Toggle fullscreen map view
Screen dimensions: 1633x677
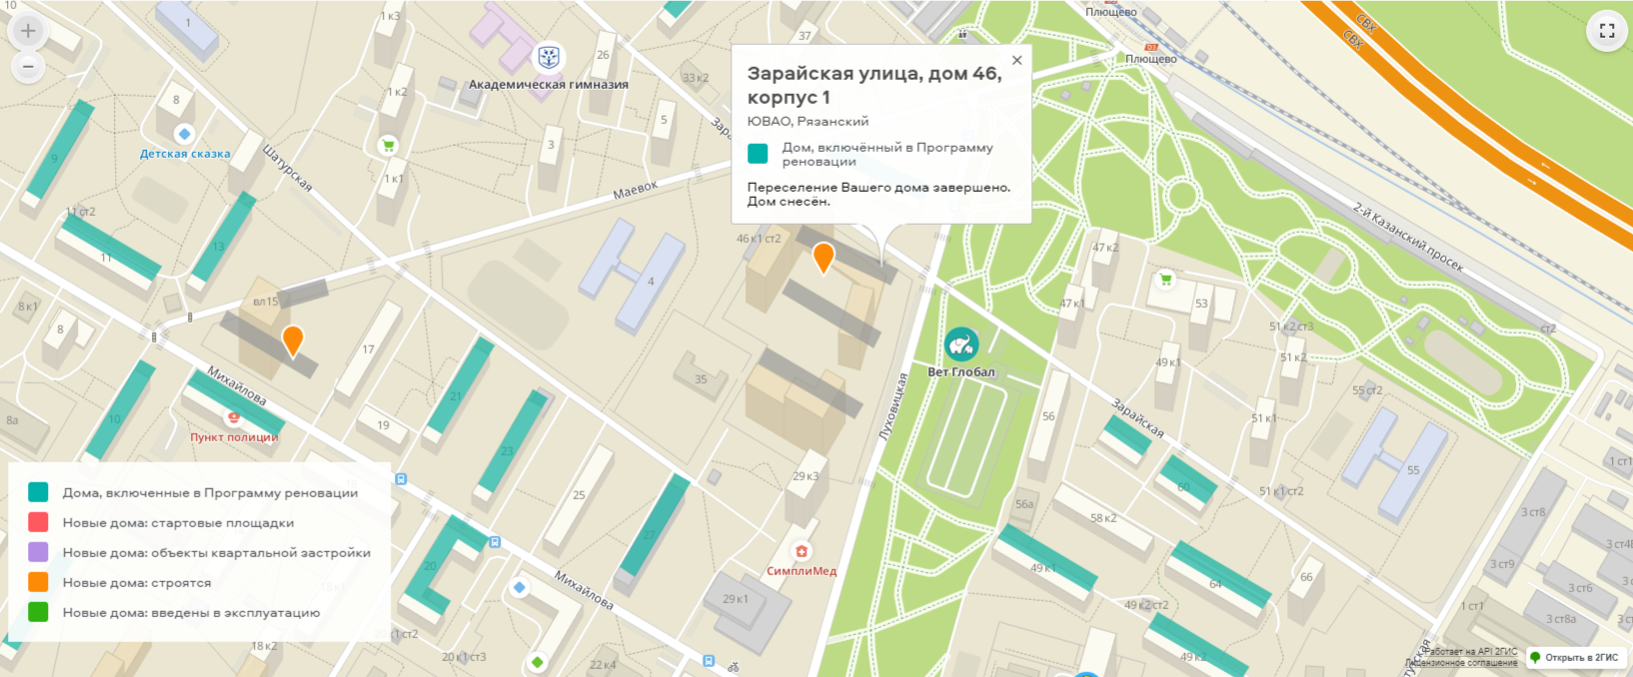point(1607,31)
